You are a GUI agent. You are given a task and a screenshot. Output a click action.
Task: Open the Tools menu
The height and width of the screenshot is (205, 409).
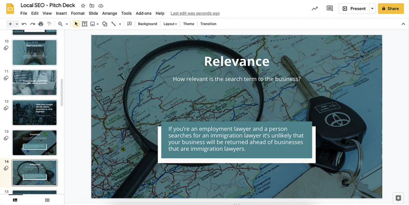tap(126, 13)
